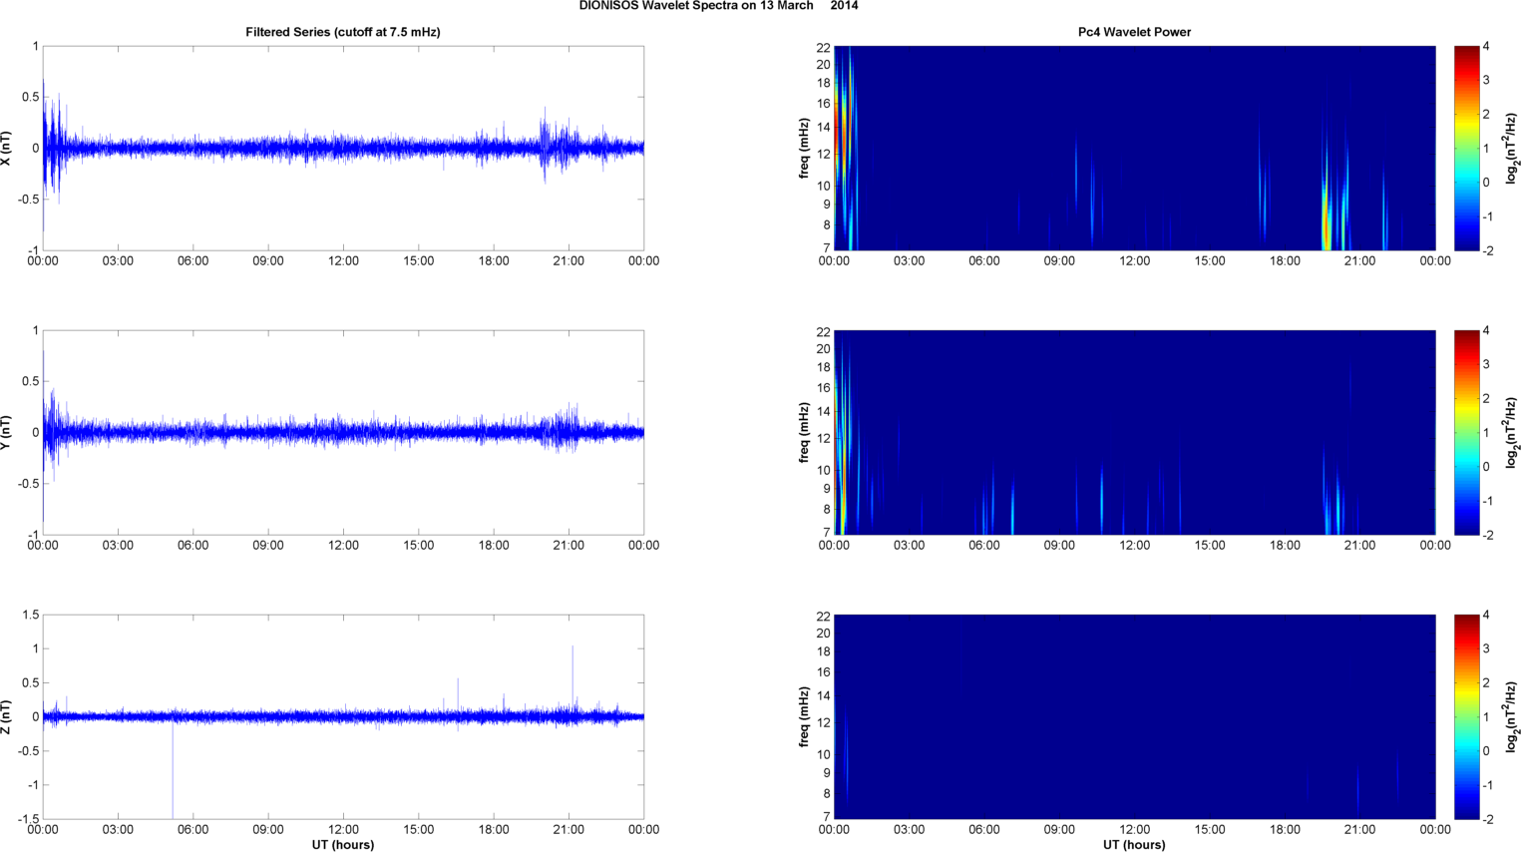The width and height of the screenshot is (1521, 852).
Task: Click the '1.5' tick on Z series axis
Action: [x=30, y=616]
